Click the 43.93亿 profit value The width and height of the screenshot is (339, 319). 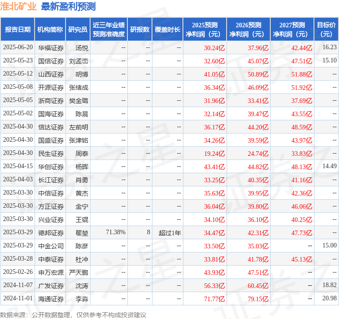214,273
